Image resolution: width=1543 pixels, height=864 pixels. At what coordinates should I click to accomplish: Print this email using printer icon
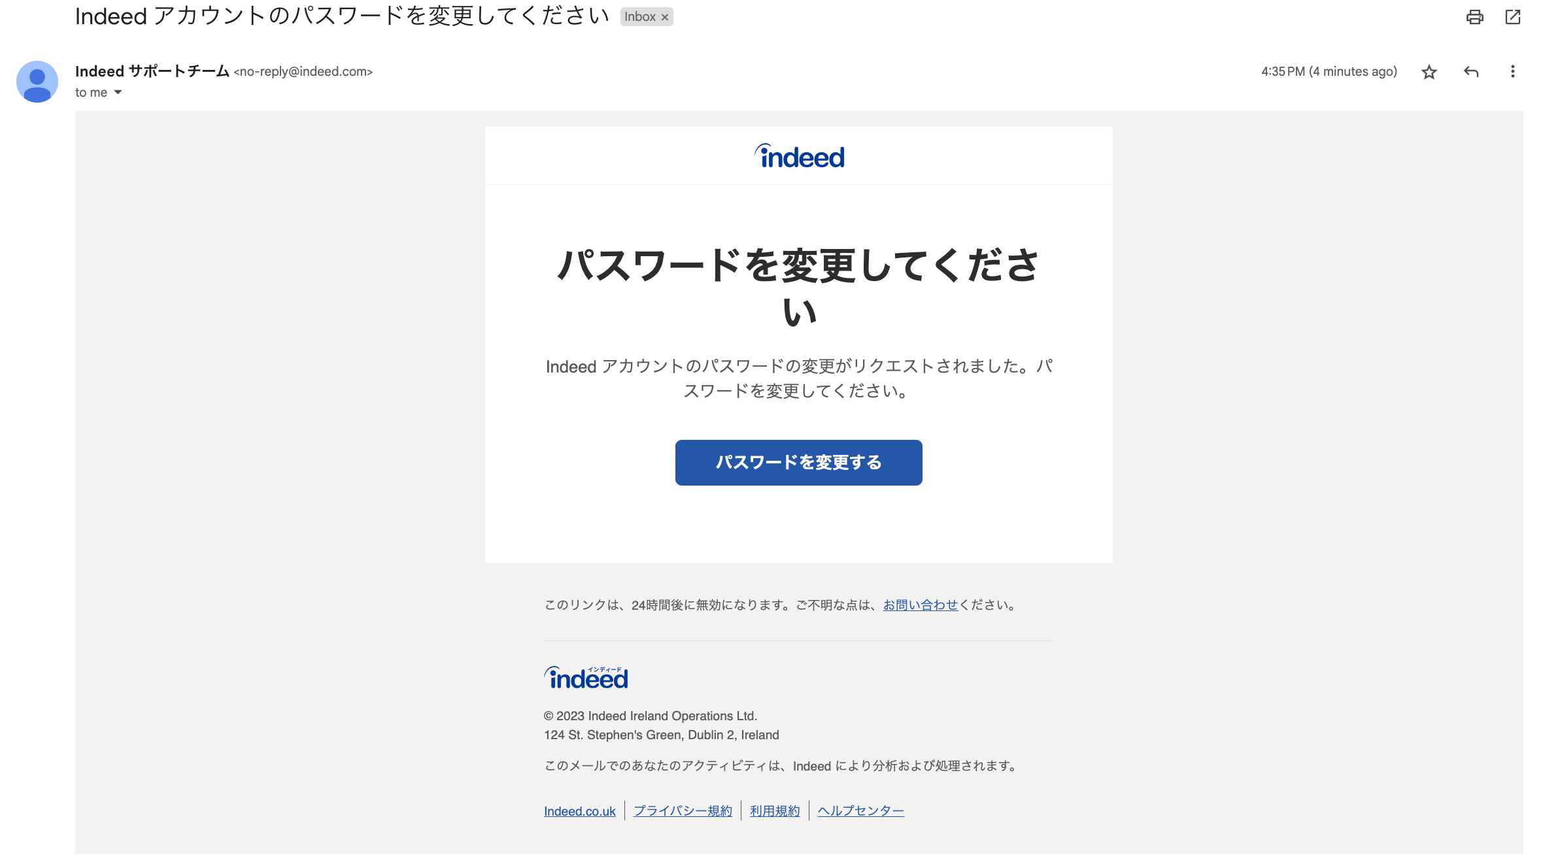click(x=1474, y=17)
